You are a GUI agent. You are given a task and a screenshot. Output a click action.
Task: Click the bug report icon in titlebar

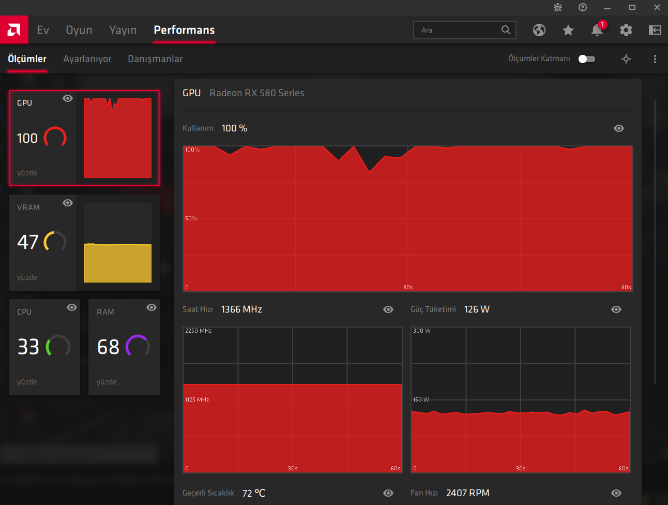pos(557,7)
